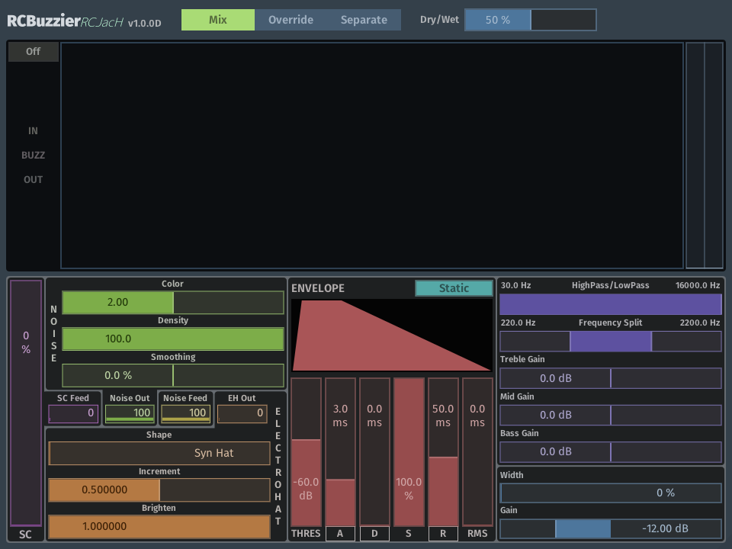The width and height of the screenshot is (732, 549).
Task: Adjust the Sustain 100.0 % slider
Action: tap(409, 452)
